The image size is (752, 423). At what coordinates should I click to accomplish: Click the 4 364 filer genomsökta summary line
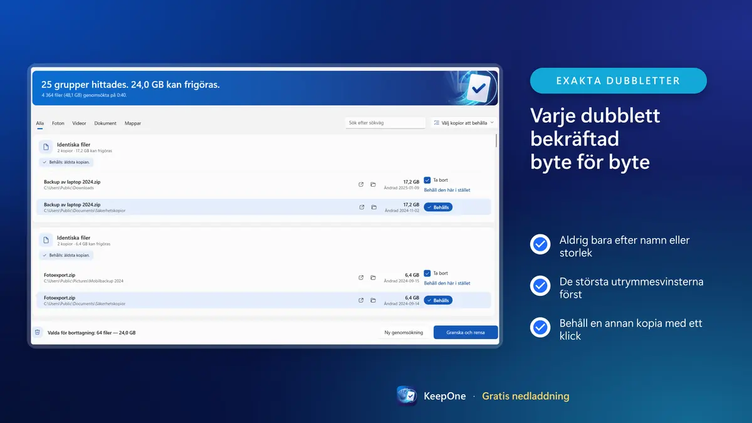click(84, 95)
